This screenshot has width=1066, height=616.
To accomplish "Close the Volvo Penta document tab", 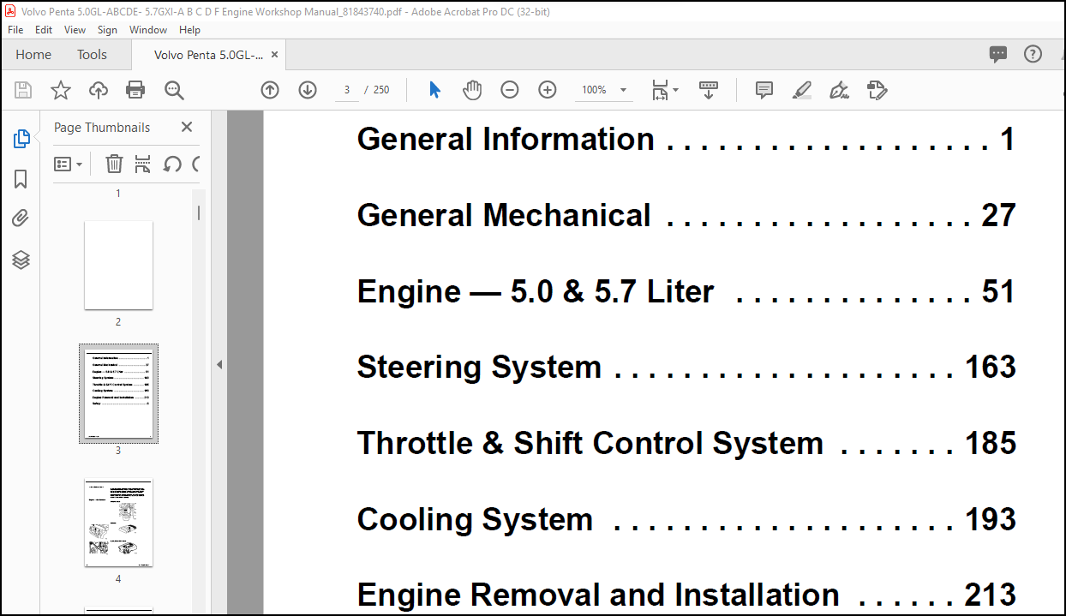I will 274,54.
